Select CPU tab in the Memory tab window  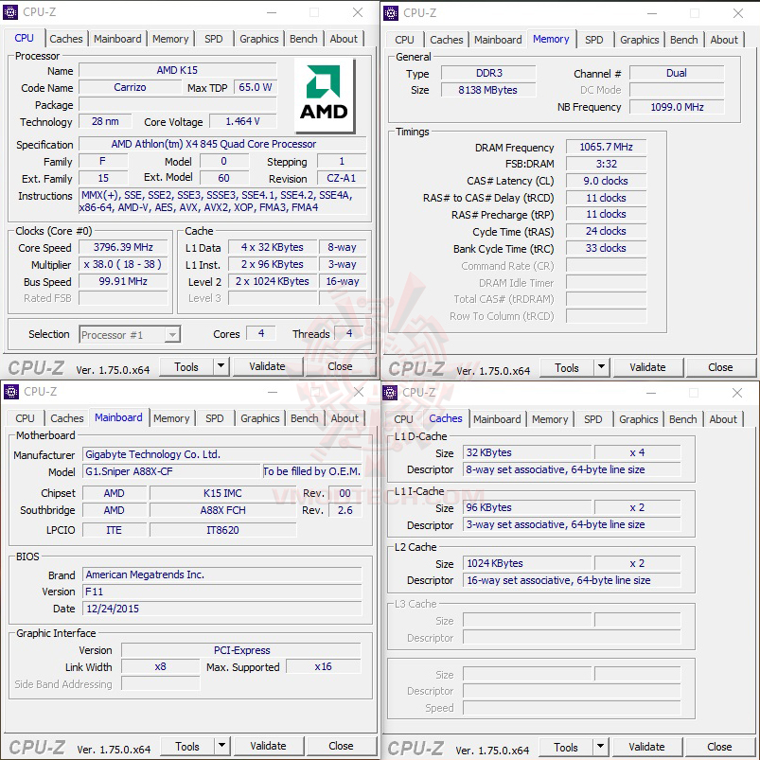(405, 40)
